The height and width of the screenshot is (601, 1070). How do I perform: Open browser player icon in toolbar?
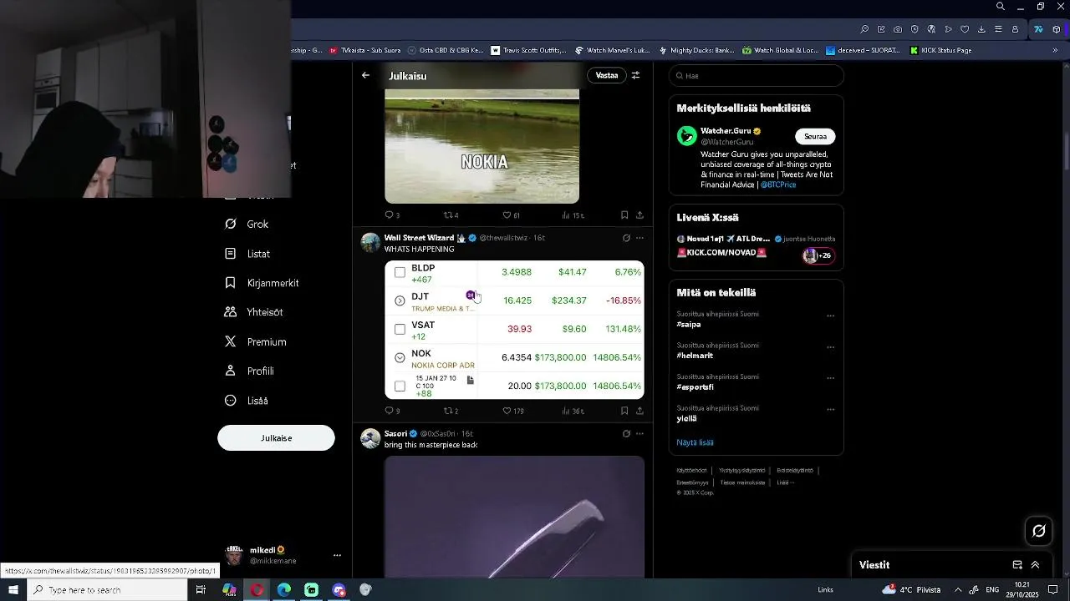948,29
